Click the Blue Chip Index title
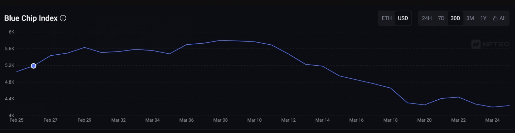Image resolution: width=515 pixels, height=133 pixels. pos(31,19)
